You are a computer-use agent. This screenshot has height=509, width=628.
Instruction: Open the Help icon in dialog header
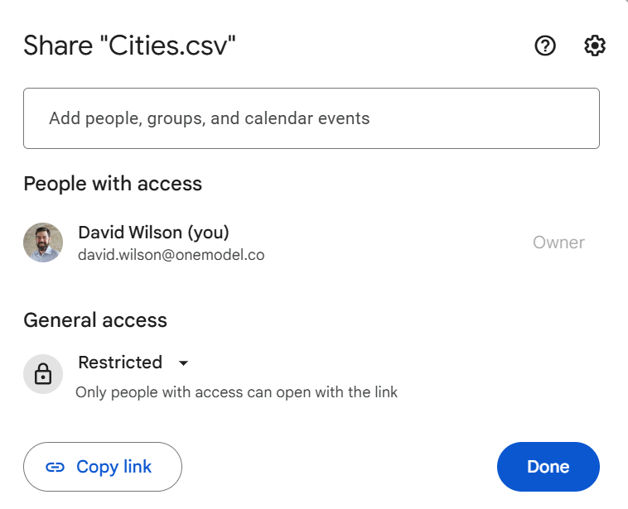[x=545, y=46]
